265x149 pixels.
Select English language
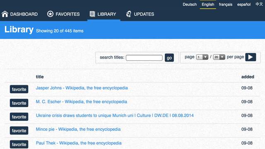tap(208, 5)
